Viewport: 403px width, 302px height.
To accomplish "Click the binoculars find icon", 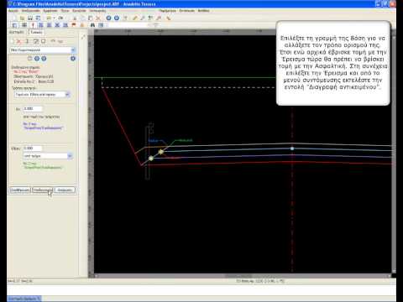I will point(92,25).
